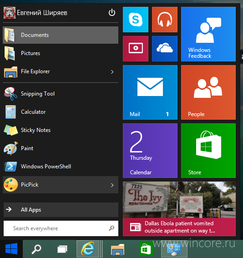Open taskbar Search magnifier icon
This screenshot has width=243, height=258.
click(36, 249)
